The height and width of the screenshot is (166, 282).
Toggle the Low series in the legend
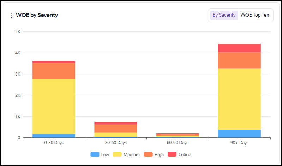click(100, 154)
